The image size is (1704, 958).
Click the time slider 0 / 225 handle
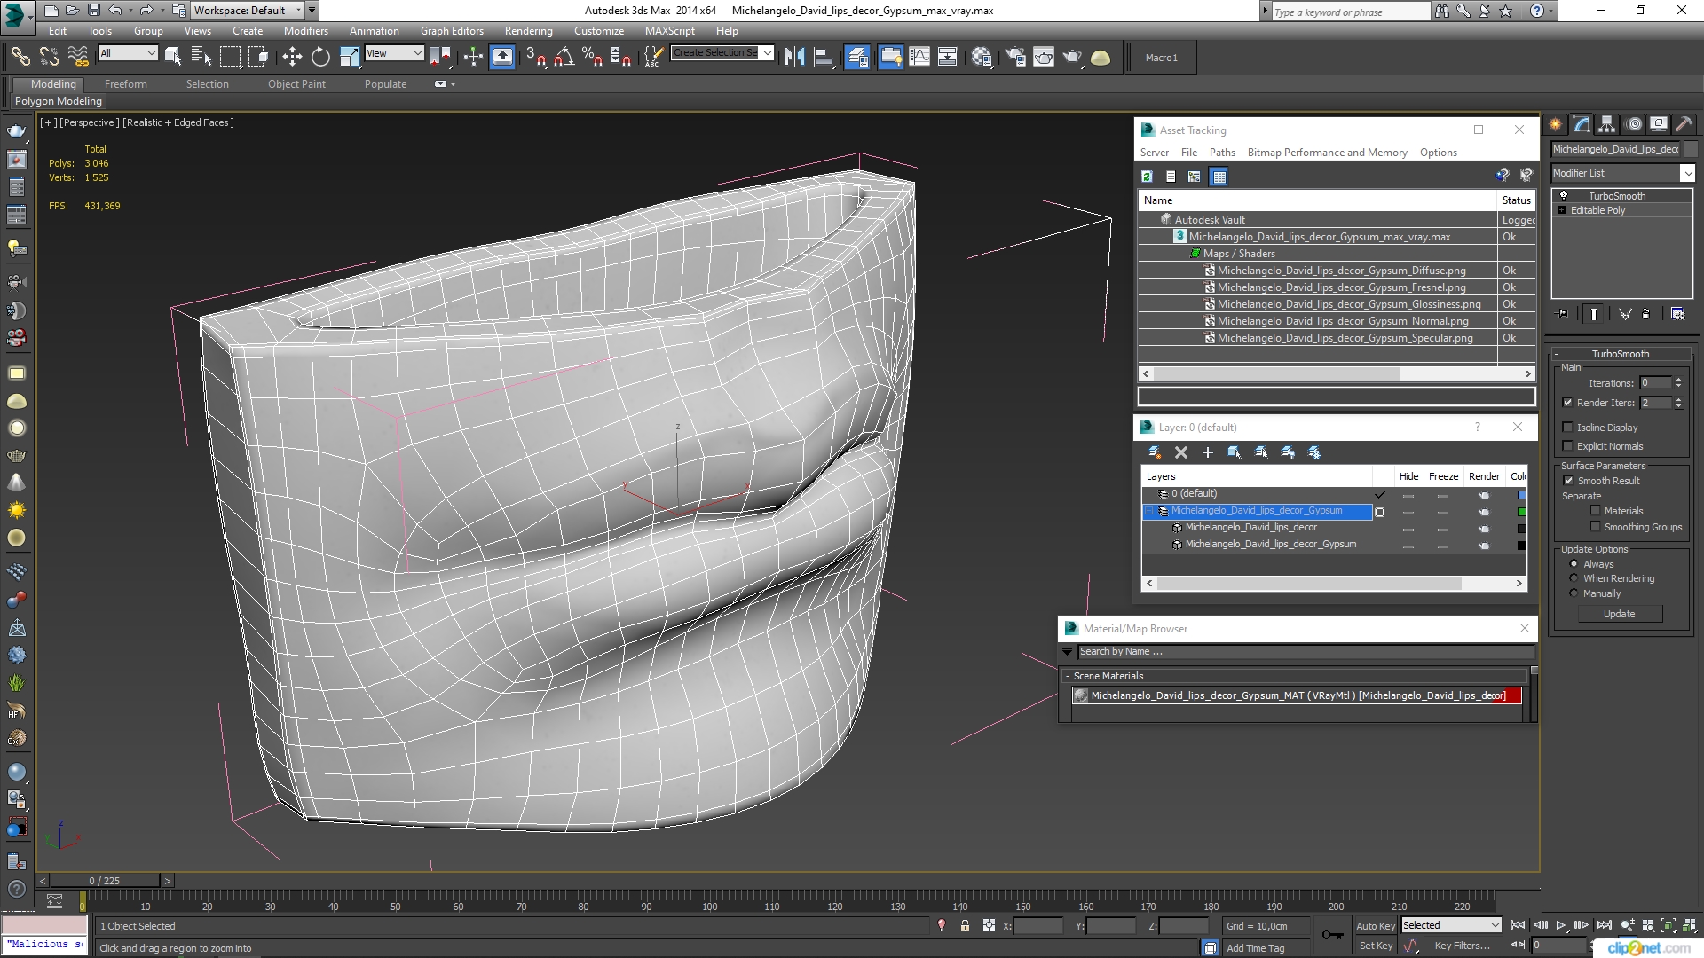[x=105, y=881]
